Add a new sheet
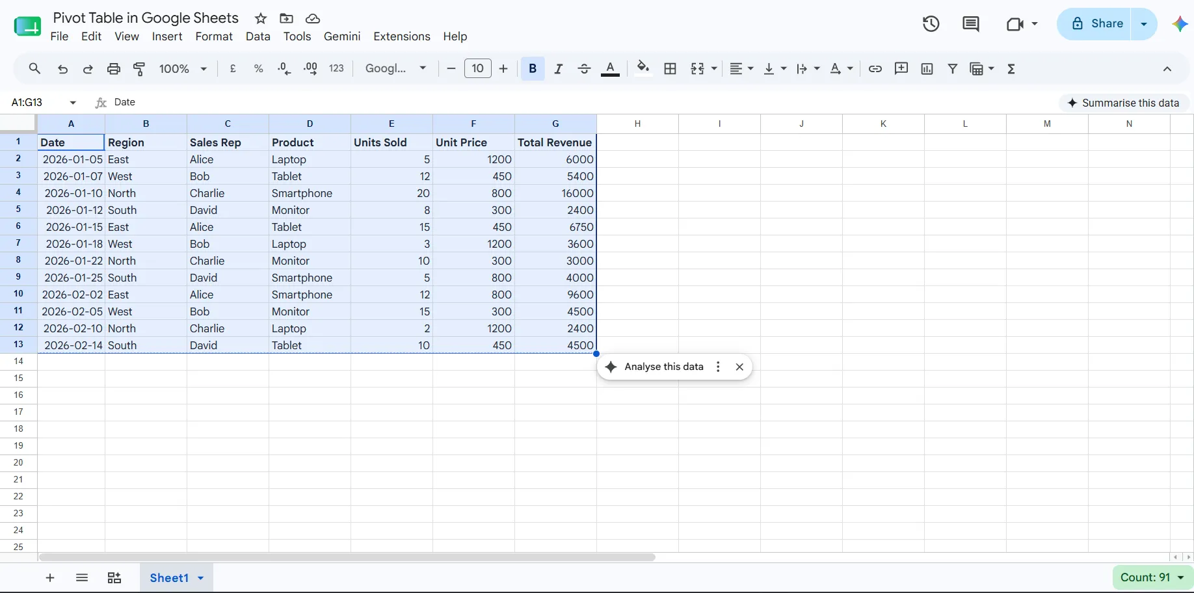The height and width of the screenshot is (593, 1194). (50, 577)
